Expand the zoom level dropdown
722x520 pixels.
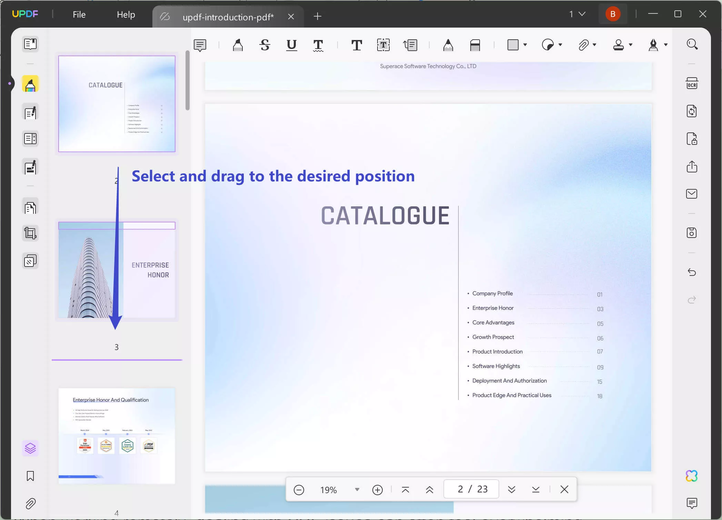[357, 489]
